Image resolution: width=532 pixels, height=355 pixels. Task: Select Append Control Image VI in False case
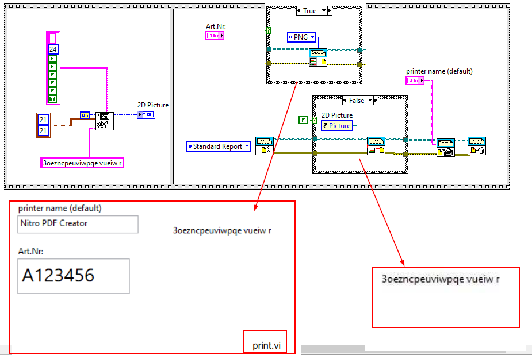[x=376, y=146]
